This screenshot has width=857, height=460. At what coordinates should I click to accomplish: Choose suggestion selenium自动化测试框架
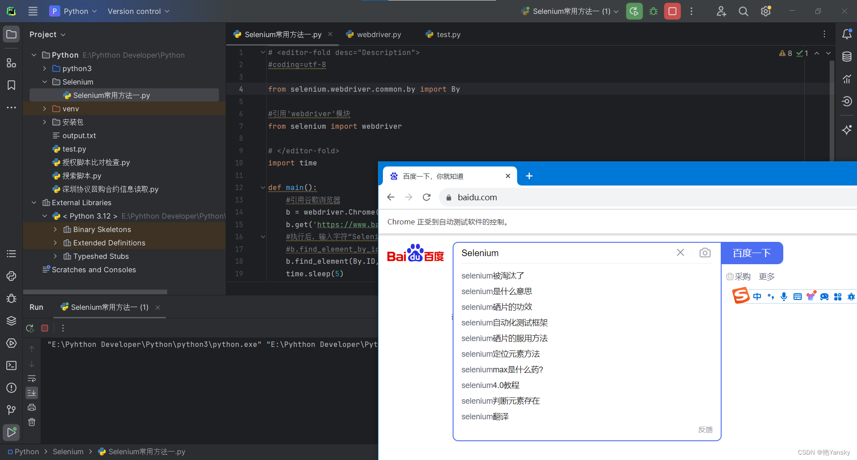tap(504, 323)
